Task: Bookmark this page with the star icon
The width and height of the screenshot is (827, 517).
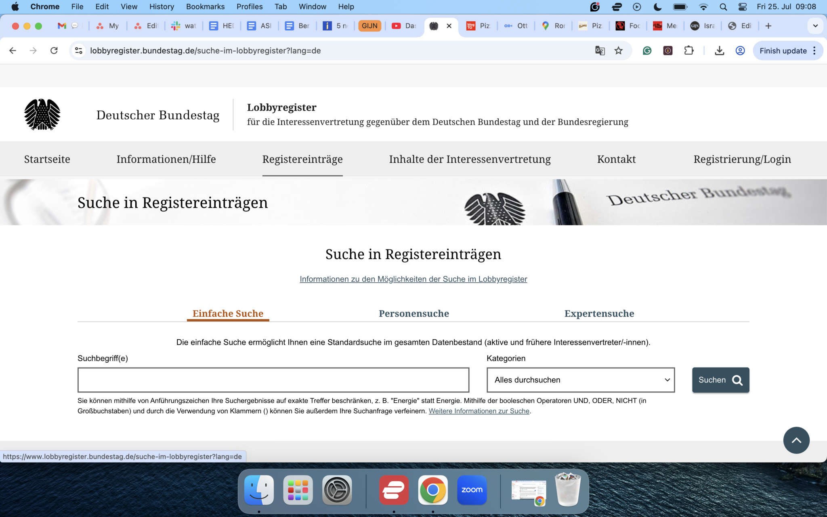Action: pos(619,50)
